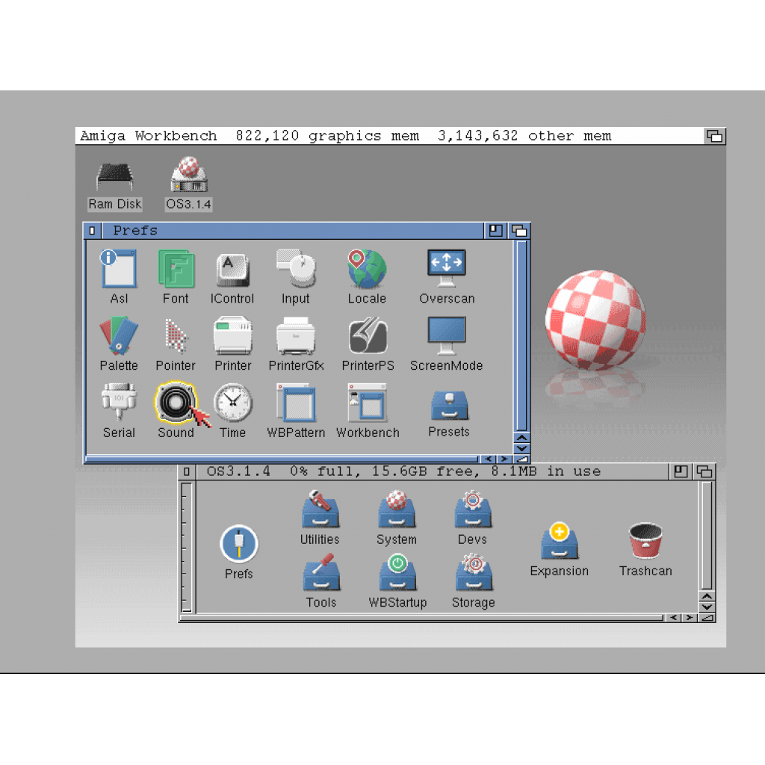The width and height of the screenshot is (765, 765).
Task: Select the Locale globe icon
Action: 367,270
